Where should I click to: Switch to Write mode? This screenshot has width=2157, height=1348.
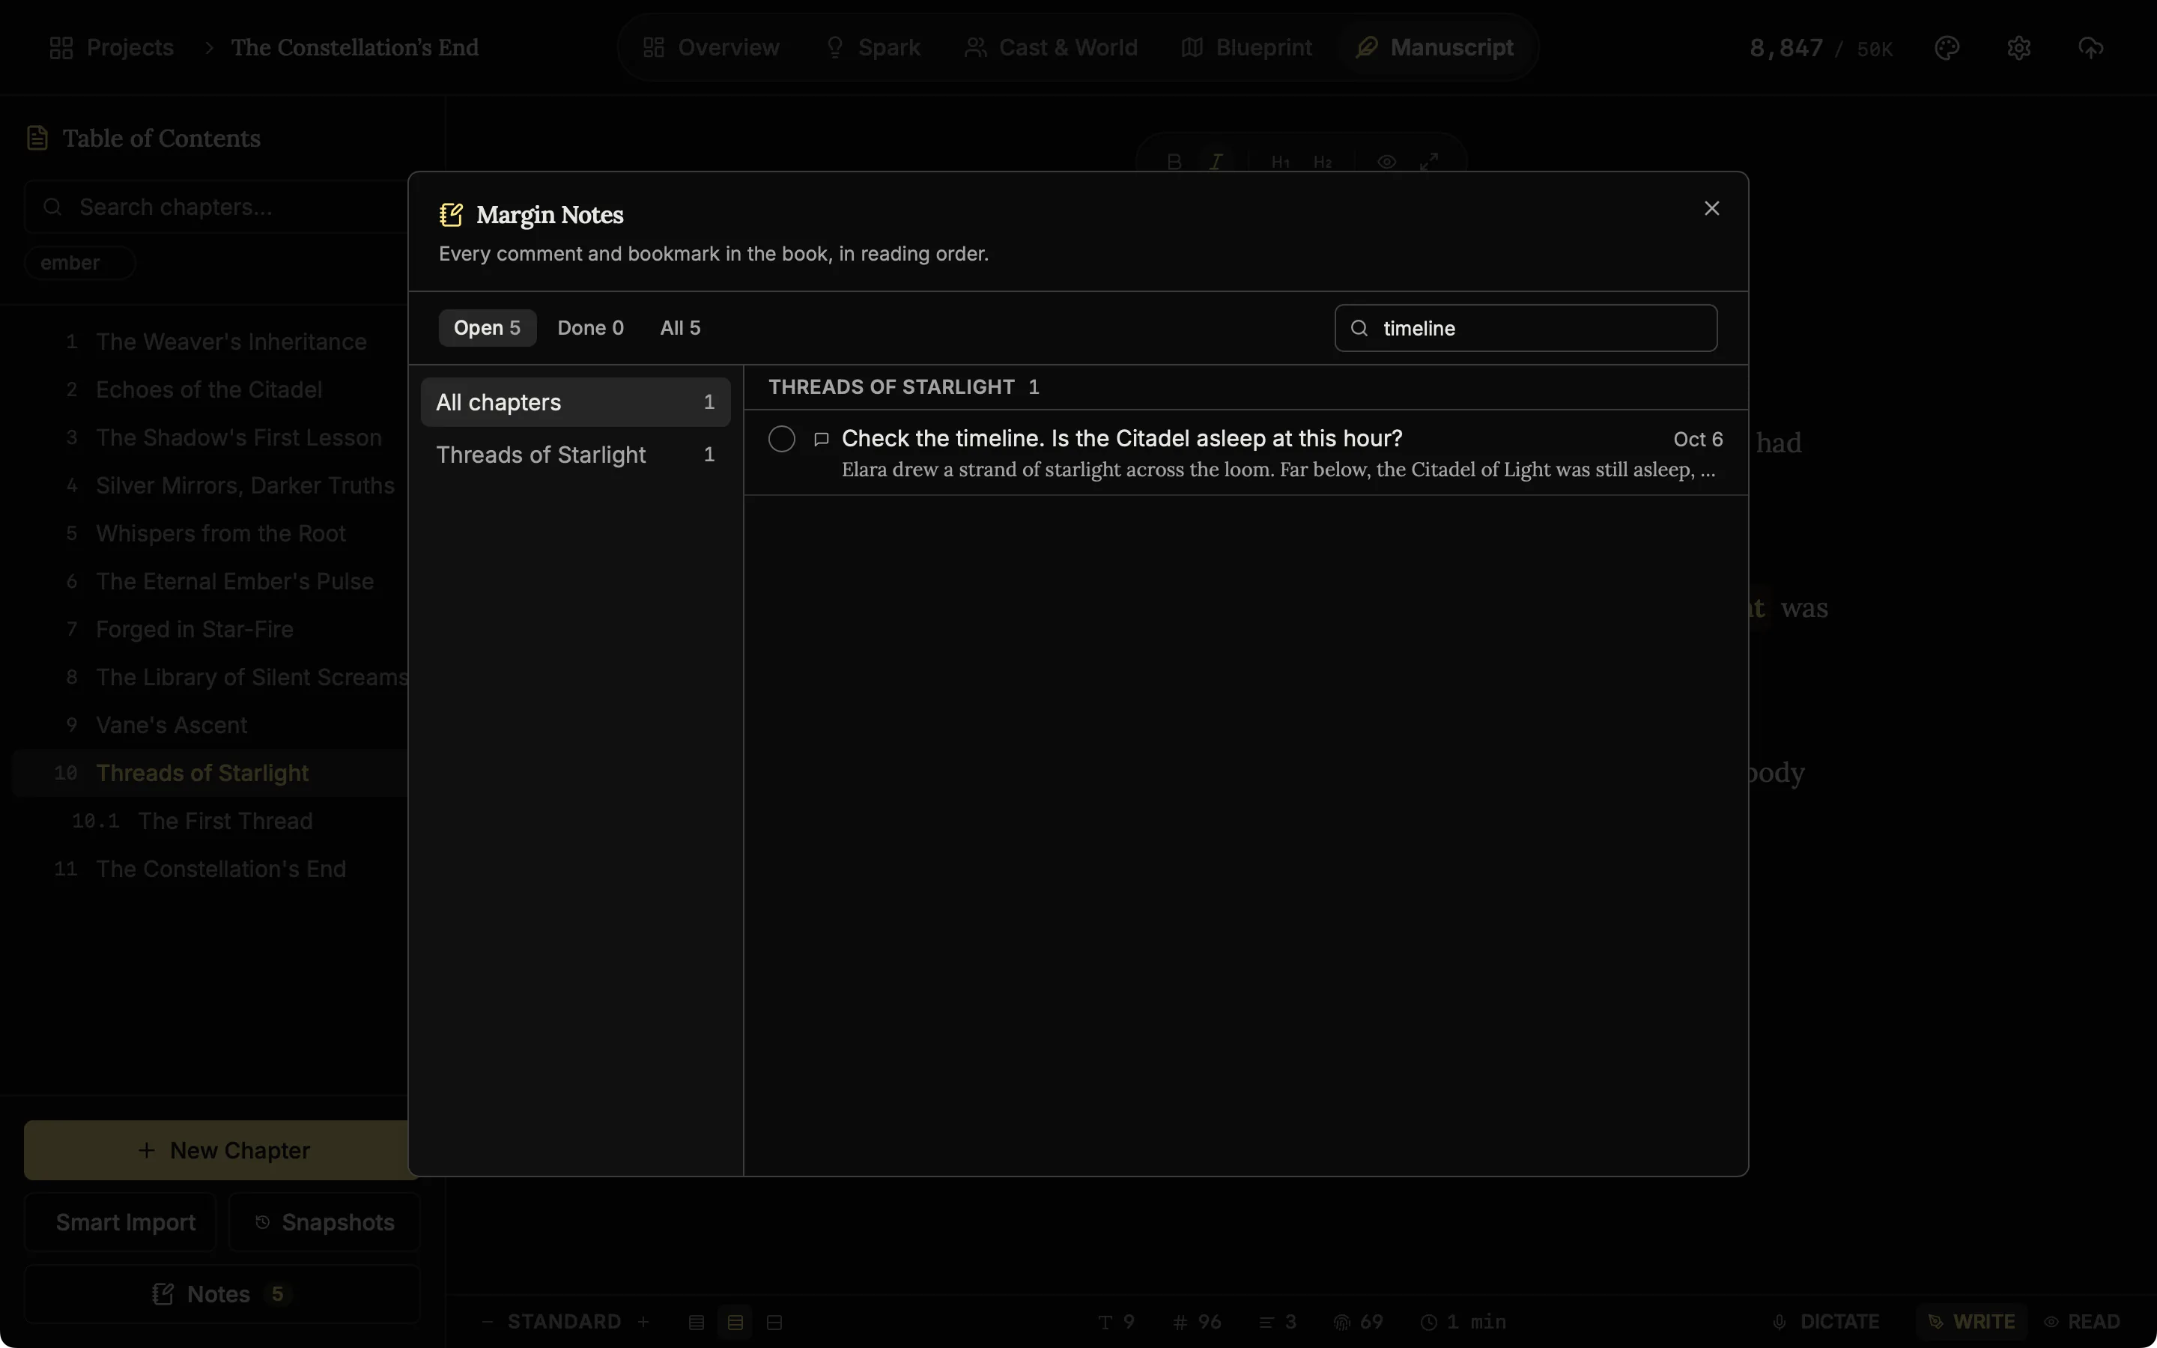click(1971, 1321)
